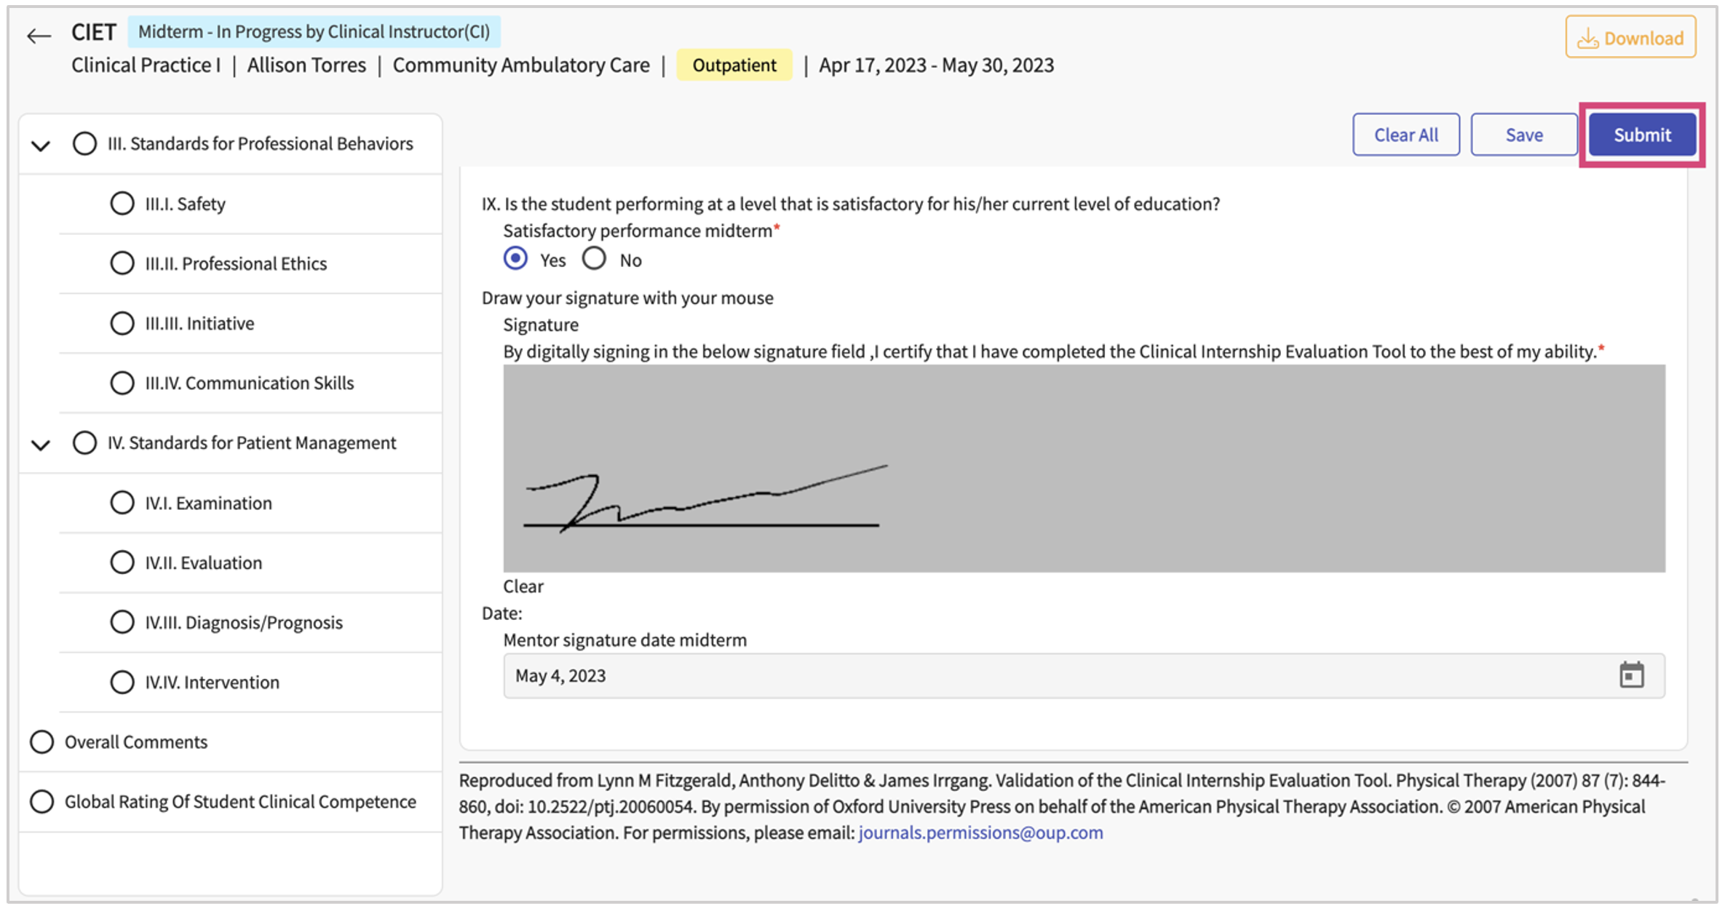The height and width of the screenshot is (911, 1725).
Task: Click the III.I. Safety status circle
Action: click(122, 204)
